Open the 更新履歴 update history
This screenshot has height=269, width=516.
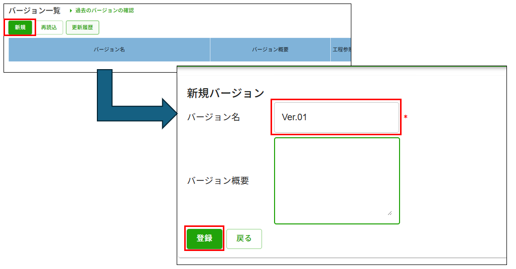tap(82, 28)
